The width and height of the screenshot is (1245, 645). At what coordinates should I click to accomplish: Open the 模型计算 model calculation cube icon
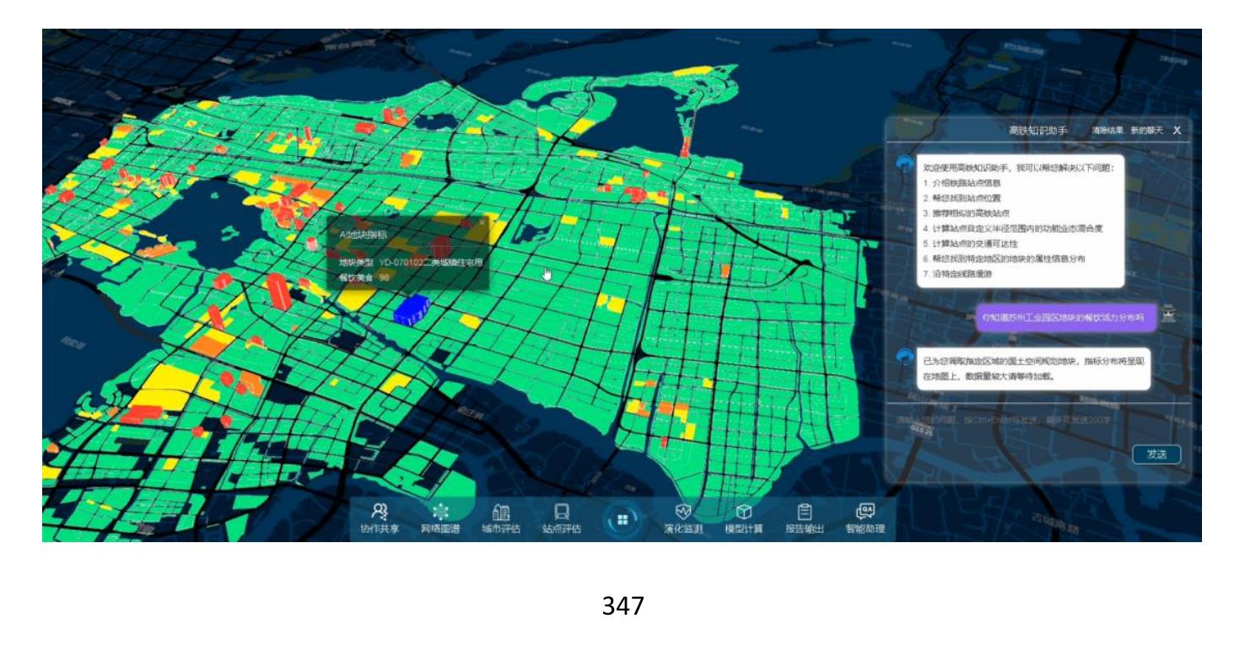(x=744, y=519)
